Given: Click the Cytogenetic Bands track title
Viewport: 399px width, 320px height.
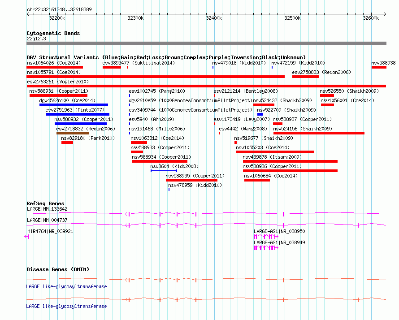Looking at the screenshot, I should (x=53, y=33).
